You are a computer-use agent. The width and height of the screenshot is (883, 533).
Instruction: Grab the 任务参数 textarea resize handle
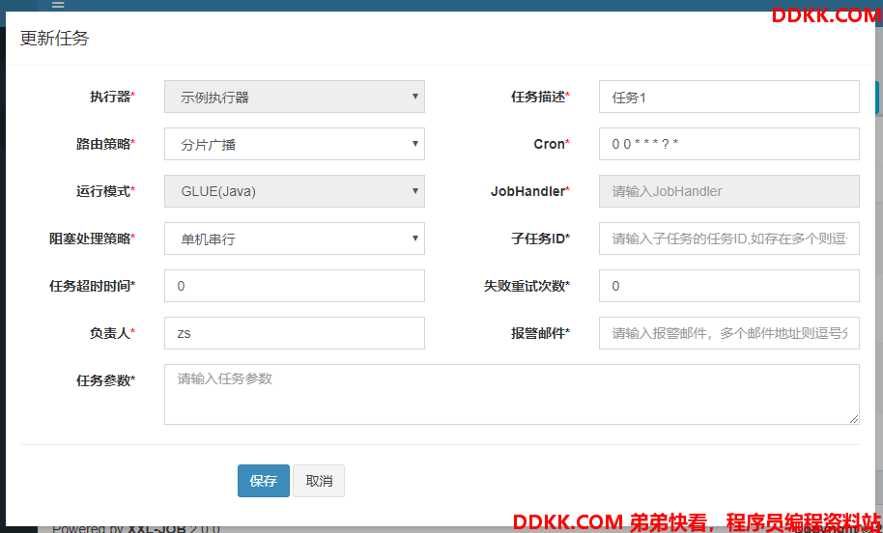854,419
